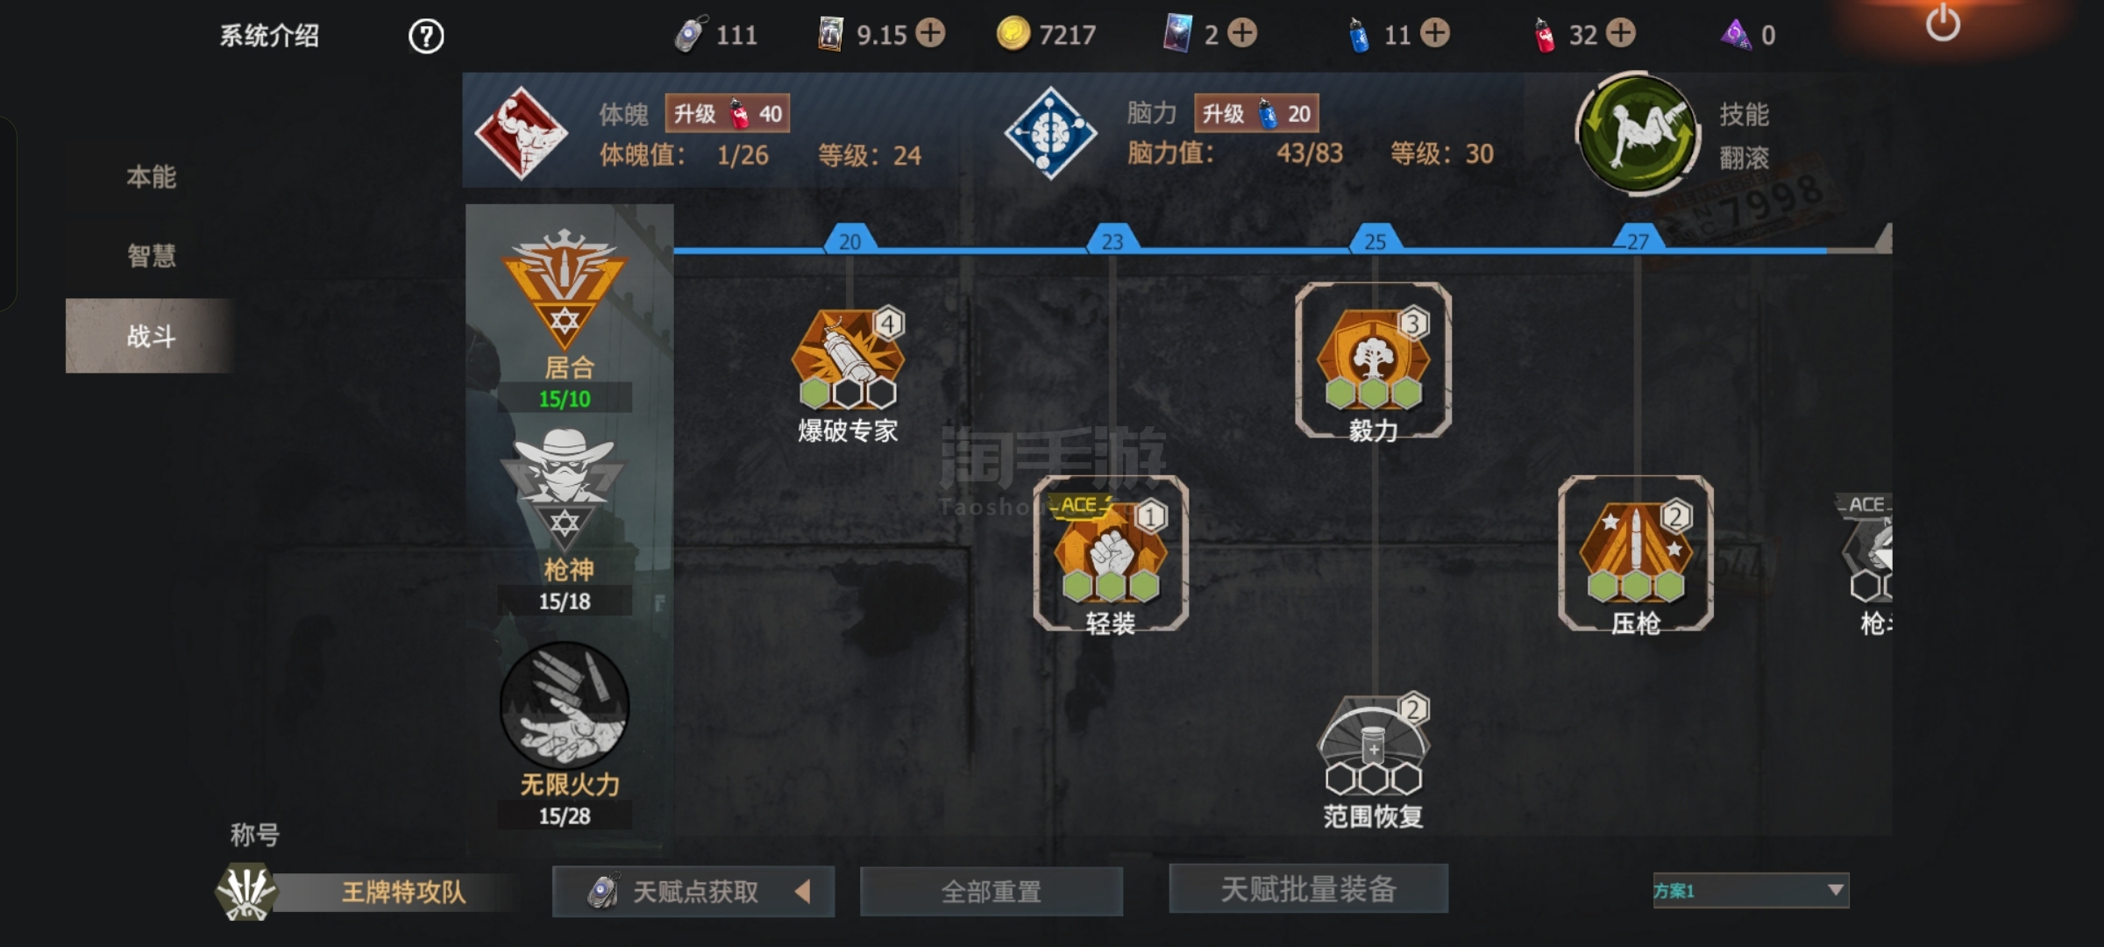
Task: Open the 翻滚 skill icon
Action: pyautogui.click(x=1638, y=134)
